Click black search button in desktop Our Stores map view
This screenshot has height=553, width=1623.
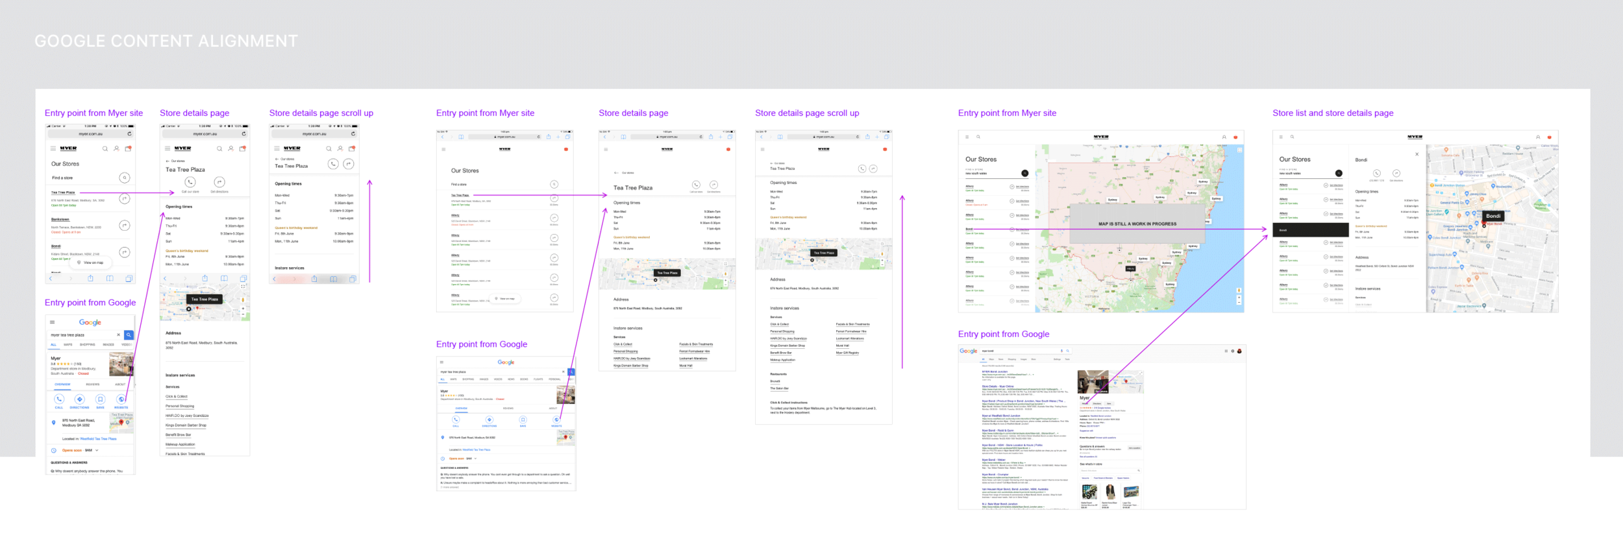pos(1024,173)
